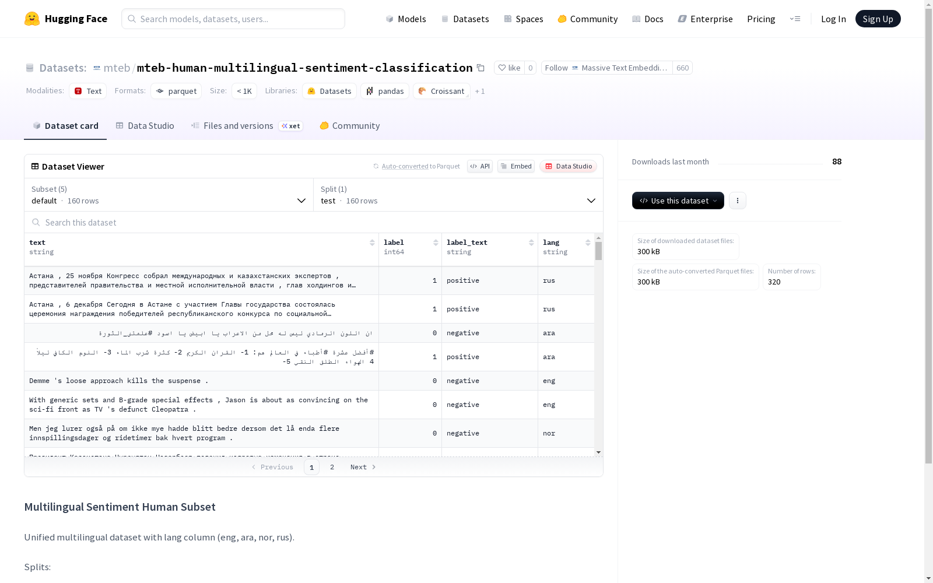The height and width of the screenshot is (583, 933).
Task: Follow Massive Text Embedding organization
Action: [606, 68]
